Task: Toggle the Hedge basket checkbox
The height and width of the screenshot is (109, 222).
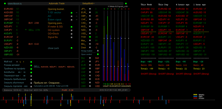Action: (98, 51)
